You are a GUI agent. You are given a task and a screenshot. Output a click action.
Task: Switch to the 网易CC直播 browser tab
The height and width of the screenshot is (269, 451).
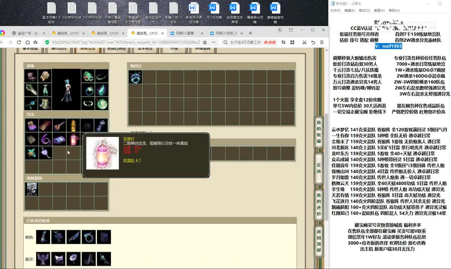click(x=185, y=33)
